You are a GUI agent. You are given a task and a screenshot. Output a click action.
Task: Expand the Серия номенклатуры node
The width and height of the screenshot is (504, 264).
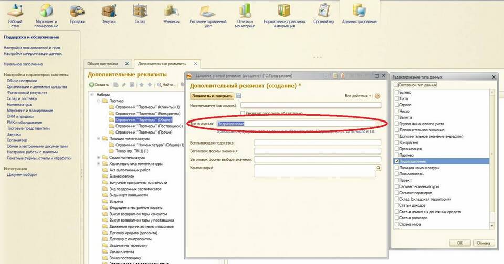point(99,158)
